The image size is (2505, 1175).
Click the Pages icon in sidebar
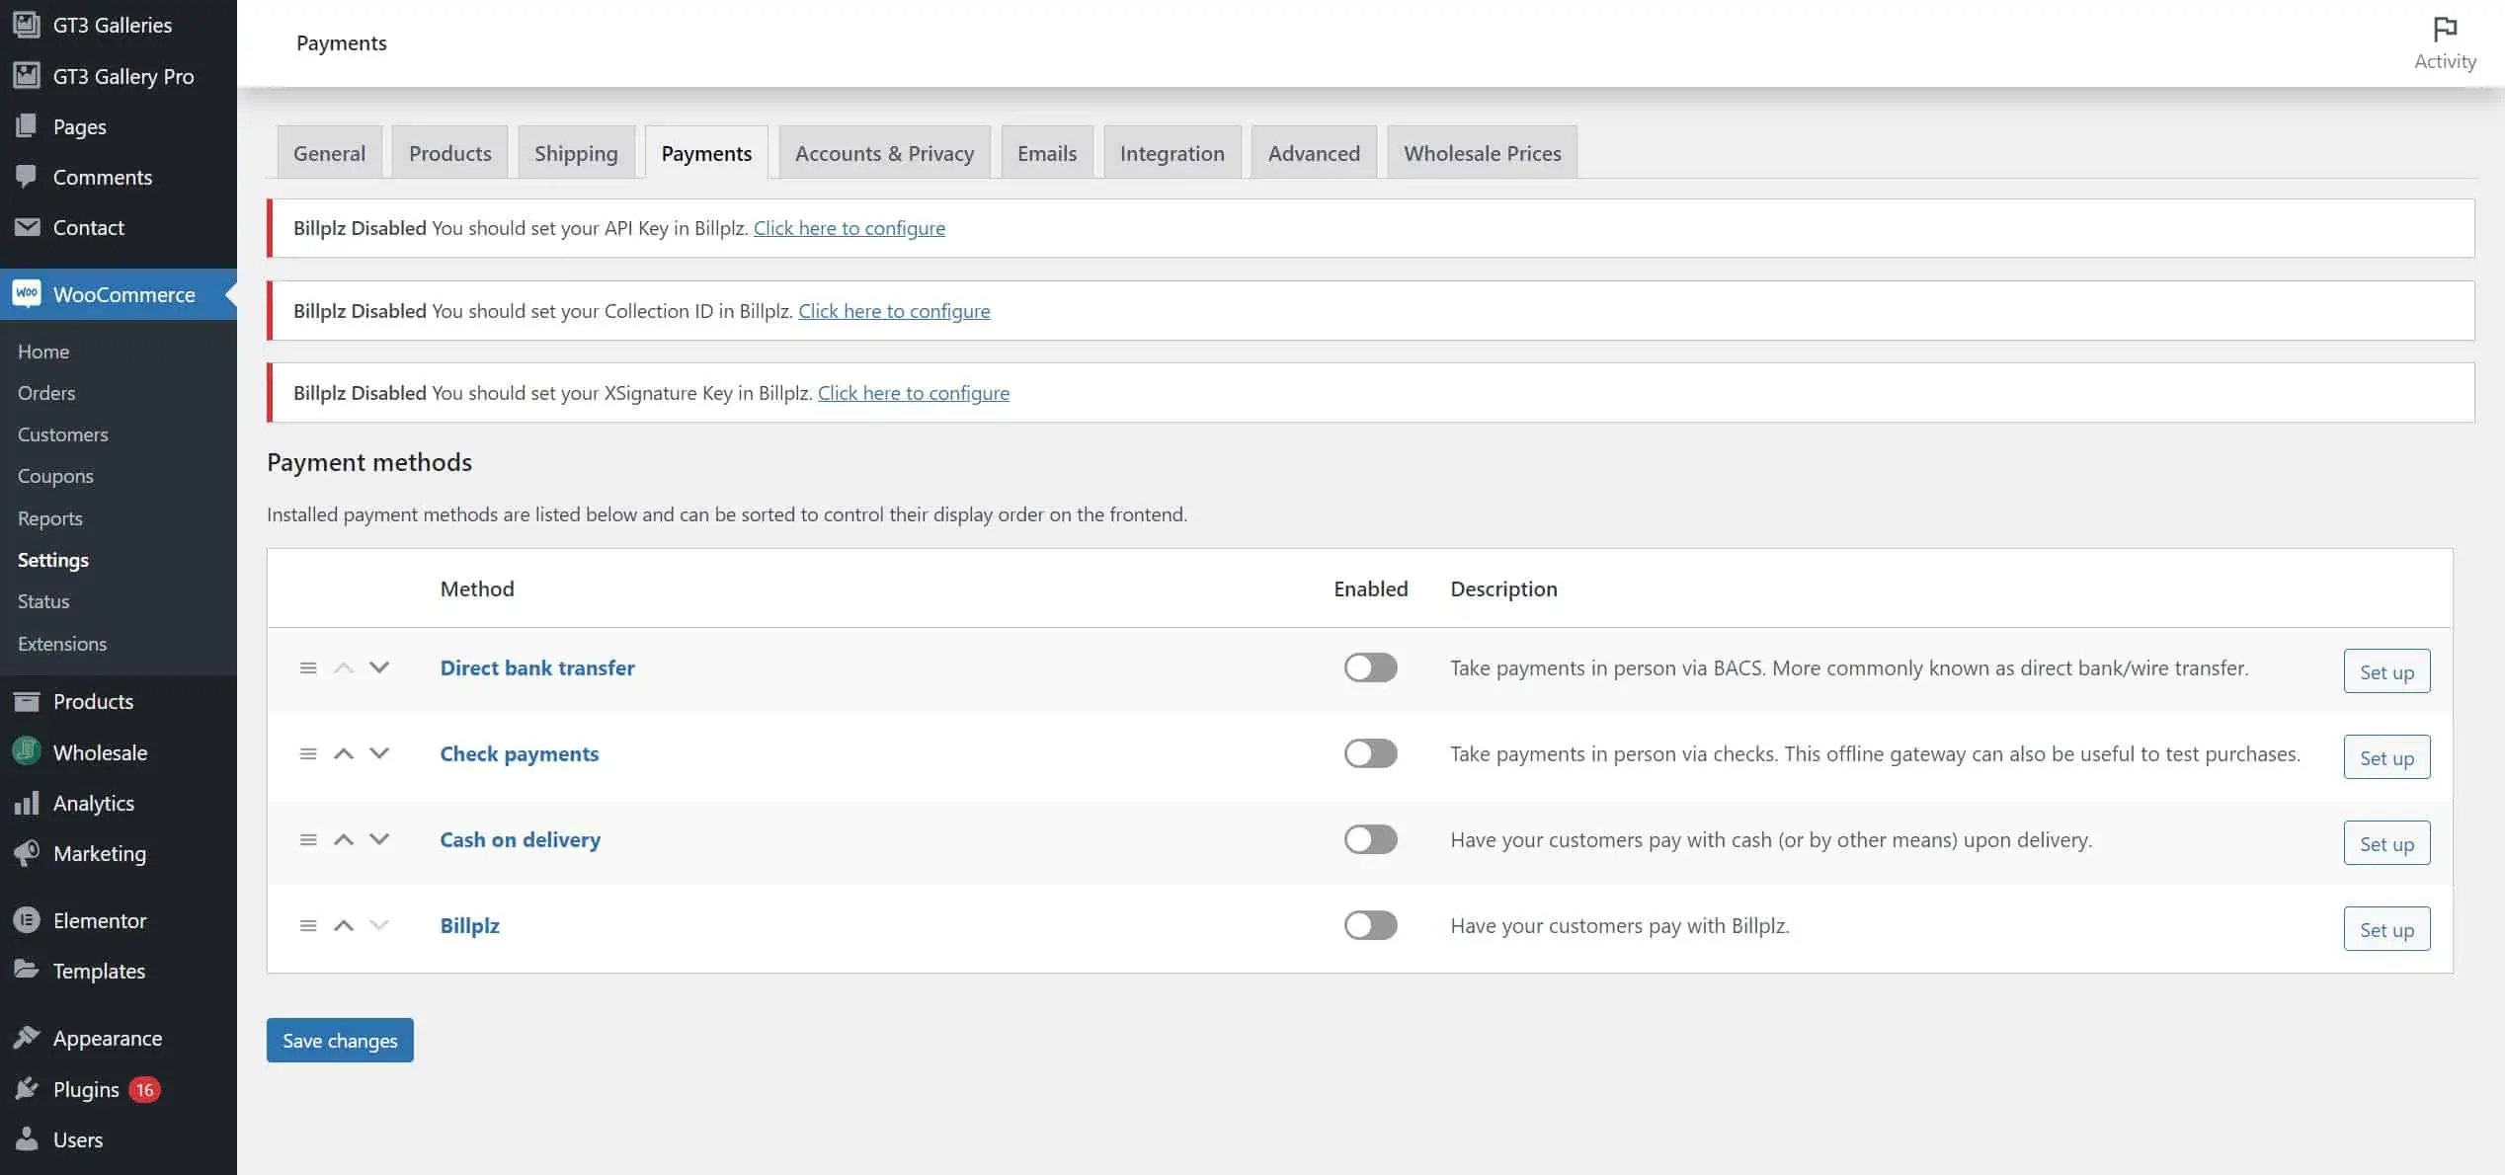coord(27,125)
